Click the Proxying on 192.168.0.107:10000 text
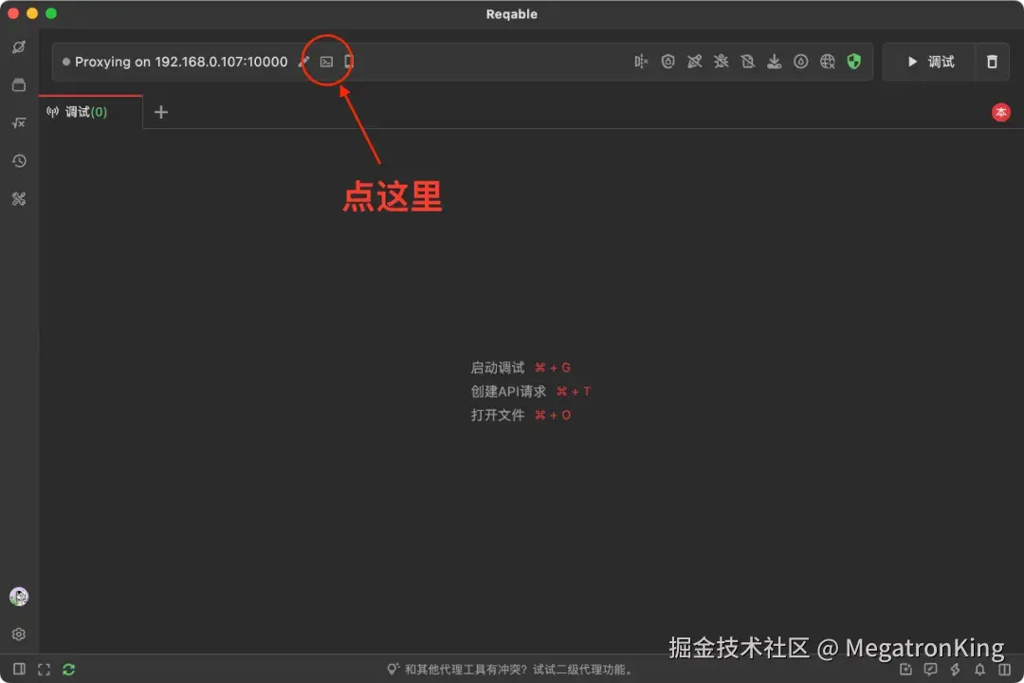 (x=181, y=62)
